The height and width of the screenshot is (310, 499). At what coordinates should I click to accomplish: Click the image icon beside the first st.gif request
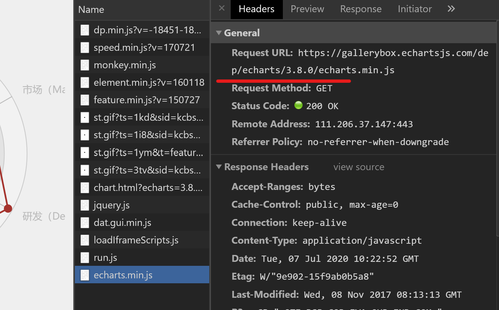[x=85, y=117]
